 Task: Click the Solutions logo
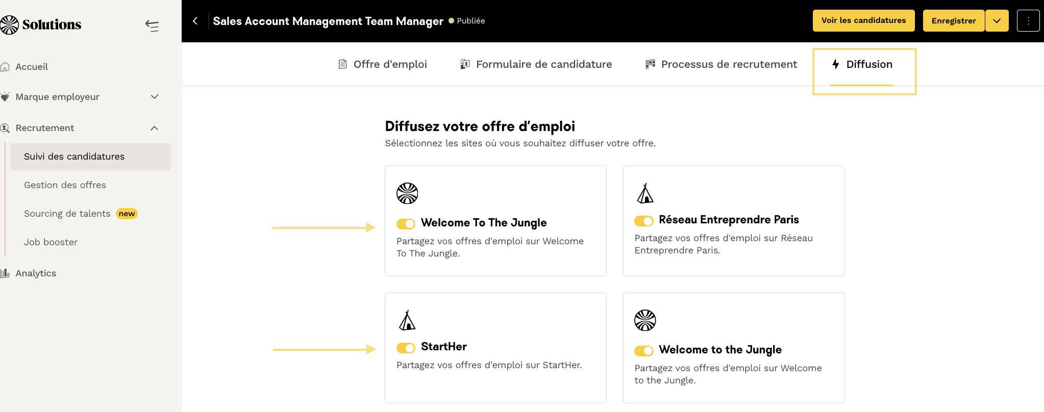point(41,24)
